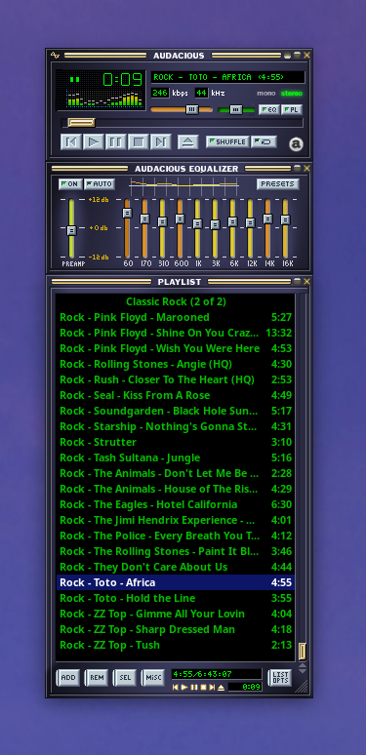Hide the playlist with PL button
The image size is (366, 755).
[292, 110]
